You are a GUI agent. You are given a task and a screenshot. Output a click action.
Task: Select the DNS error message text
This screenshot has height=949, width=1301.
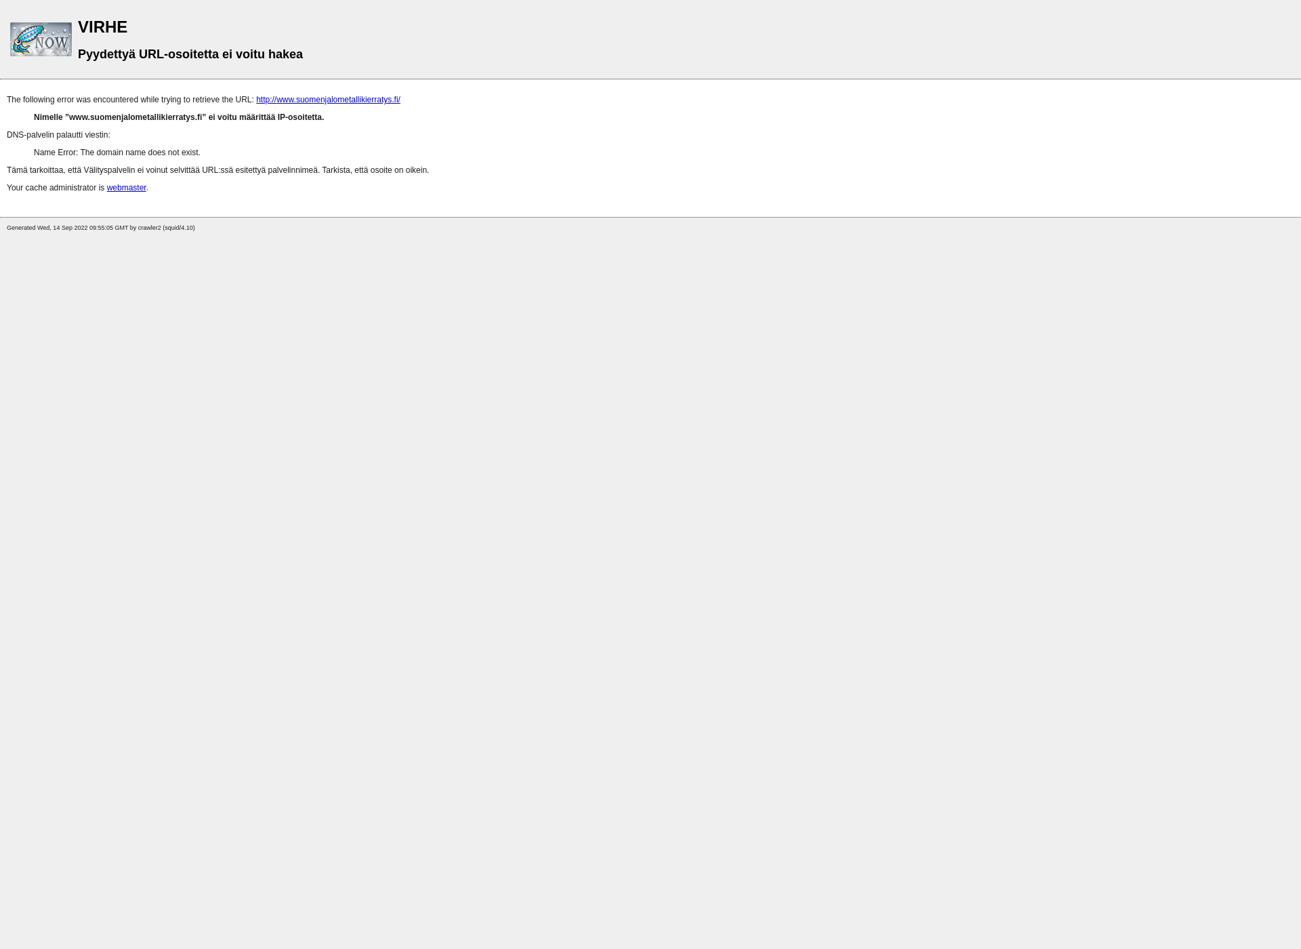(x=116, y=152)
